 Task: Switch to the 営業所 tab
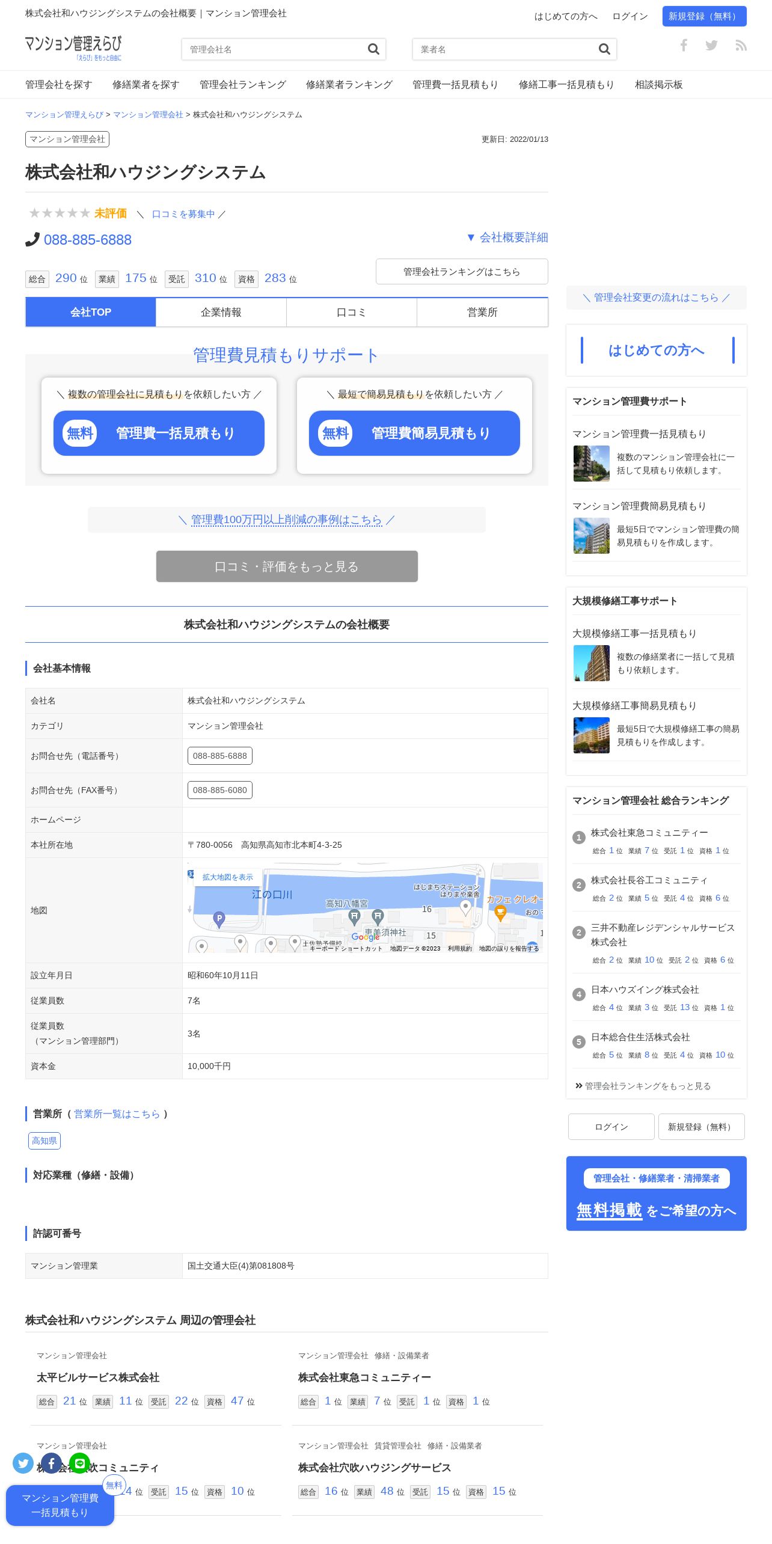[482, 312]
